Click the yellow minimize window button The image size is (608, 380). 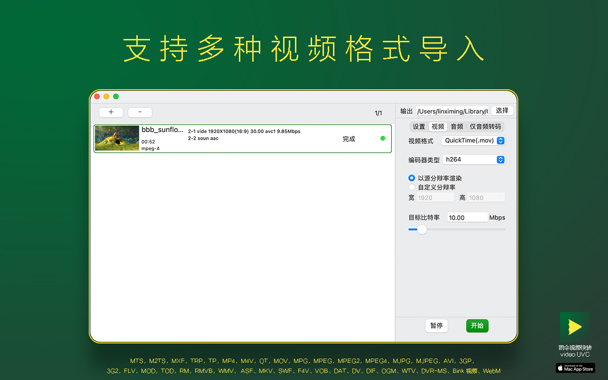[x=106, y=96]
